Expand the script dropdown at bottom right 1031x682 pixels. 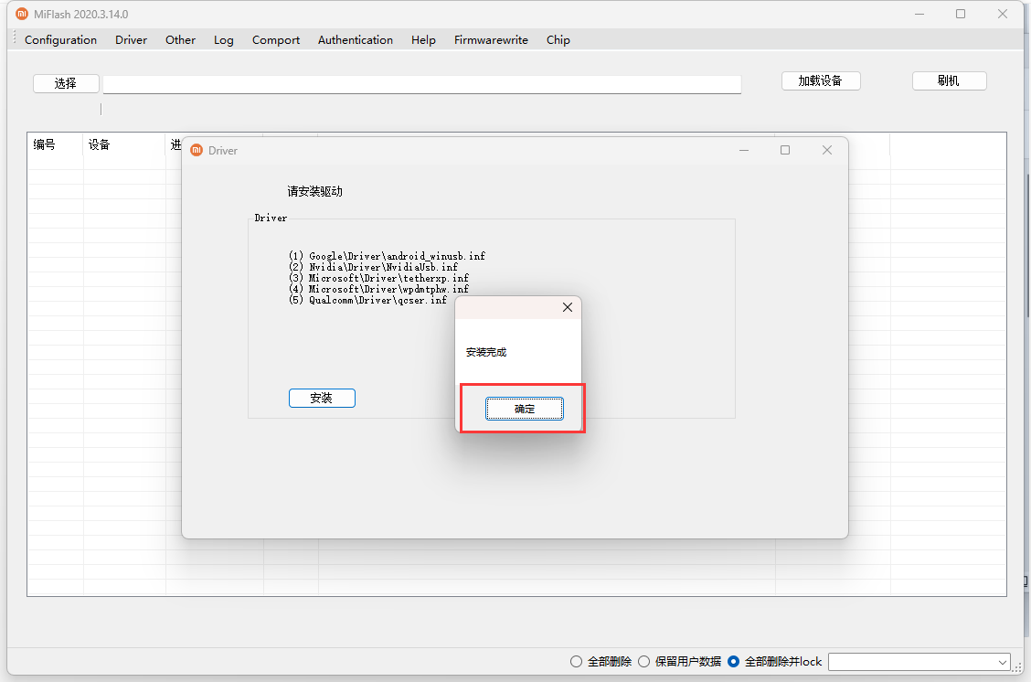[x=1002, y=662]
